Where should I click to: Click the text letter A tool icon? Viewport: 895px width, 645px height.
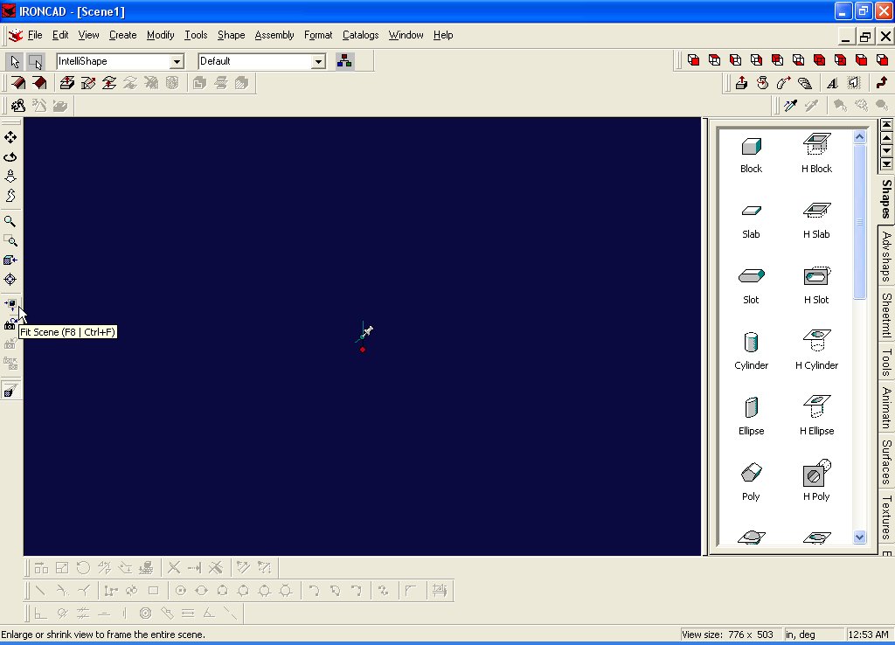(x=832, y=83)
